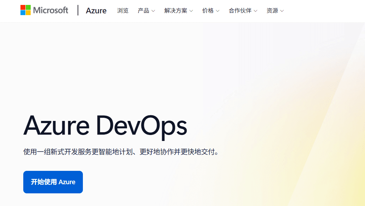Open the 资源 menu label
Screen dimensions: 365x206
tap(272, 11)
